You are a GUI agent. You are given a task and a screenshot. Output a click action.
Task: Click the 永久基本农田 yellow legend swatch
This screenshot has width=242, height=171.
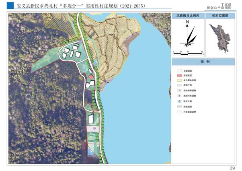click(x=179, y=80)
